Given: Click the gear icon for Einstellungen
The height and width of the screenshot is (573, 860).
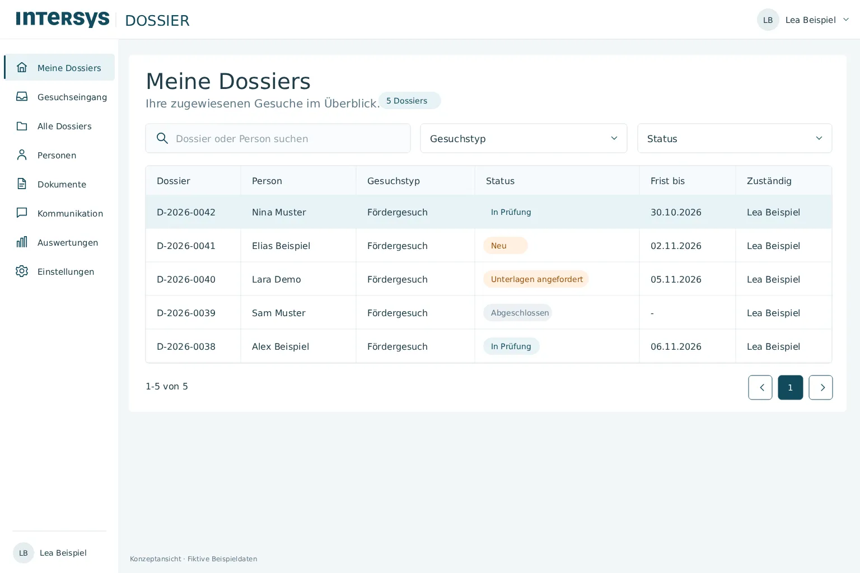Looking at the screenshot, I should point(22,271).
